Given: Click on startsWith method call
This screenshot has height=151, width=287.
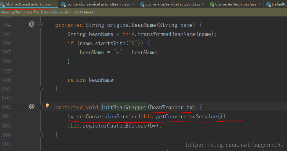Looking at the screenshot, I should tap(110, 43).
